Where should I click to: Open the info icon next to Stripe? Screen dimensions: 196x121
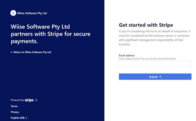36,100
